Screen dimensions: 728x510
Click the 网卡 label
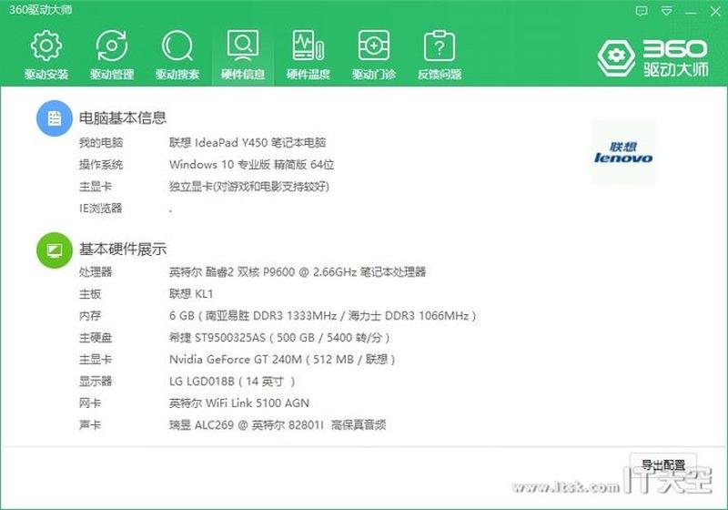[89, 403]
